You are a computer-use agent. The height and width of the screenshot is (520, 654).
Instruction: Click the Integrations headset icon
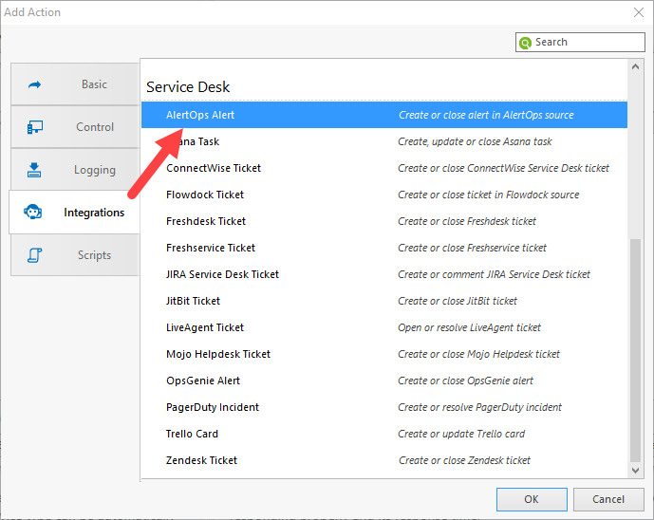[x=32, y=212]
